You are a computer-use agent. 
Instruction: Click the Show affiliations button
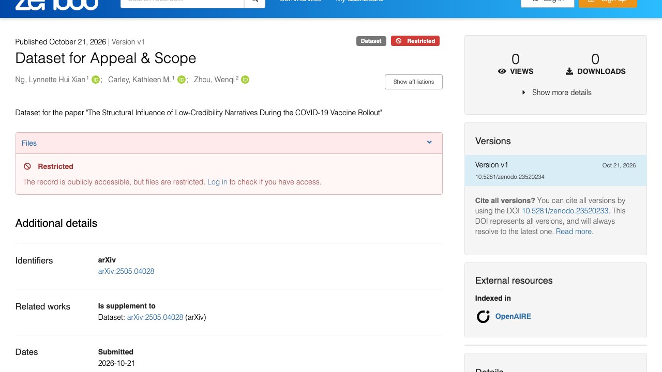pos(414,82)
